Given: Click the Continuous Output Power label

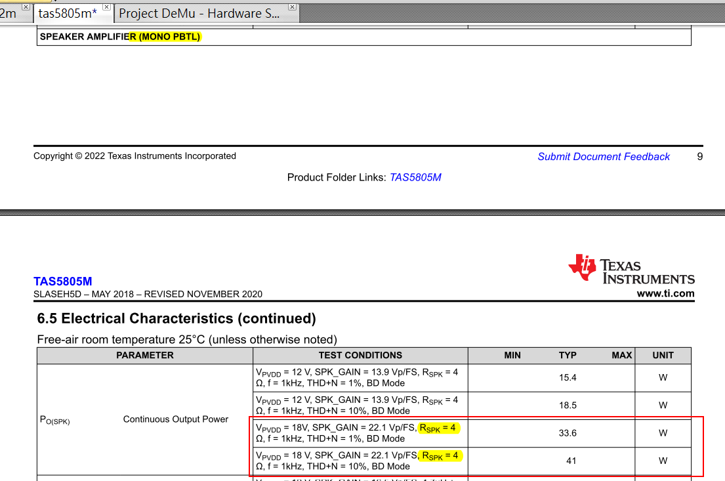Looking at the screenshot, I should (x=176, y=419).
